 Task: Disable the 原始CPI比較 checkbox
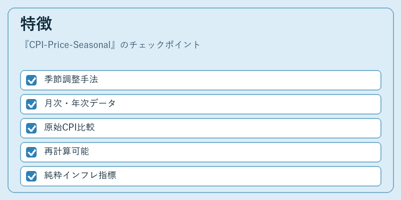coord(31,128)
